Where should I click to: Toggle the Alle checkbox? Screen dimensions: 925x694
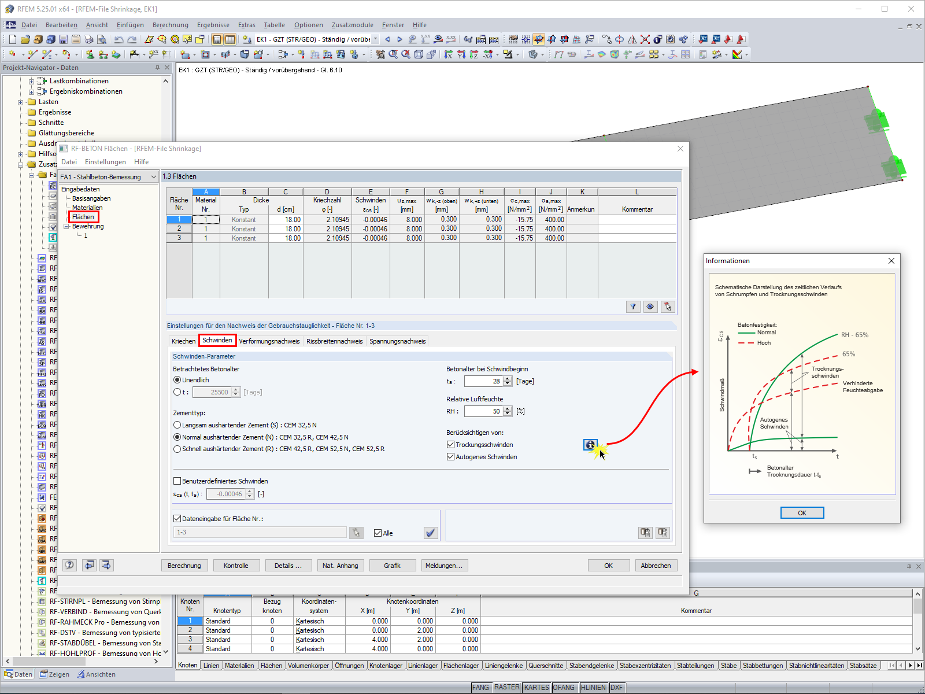coord(378,533)
